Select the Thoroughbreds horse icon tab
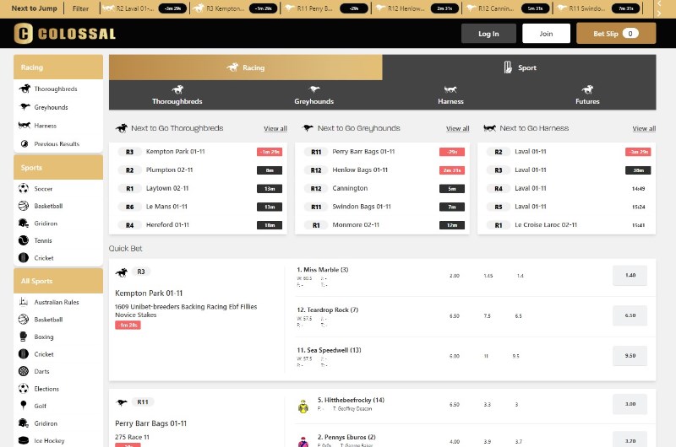Screen dimensions: 676x447 coord(177,95)
